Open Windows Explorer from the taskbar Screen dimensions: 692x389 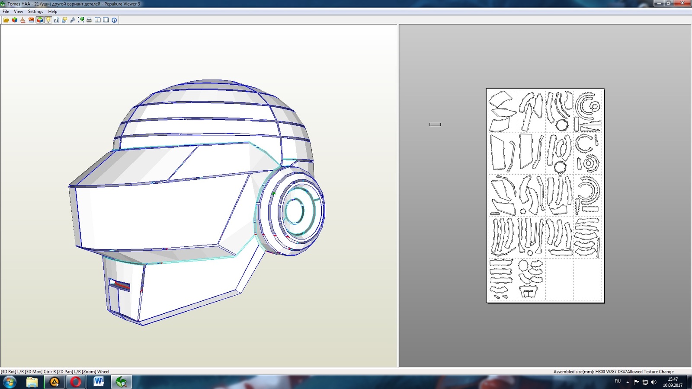click(x=32, y=382)
